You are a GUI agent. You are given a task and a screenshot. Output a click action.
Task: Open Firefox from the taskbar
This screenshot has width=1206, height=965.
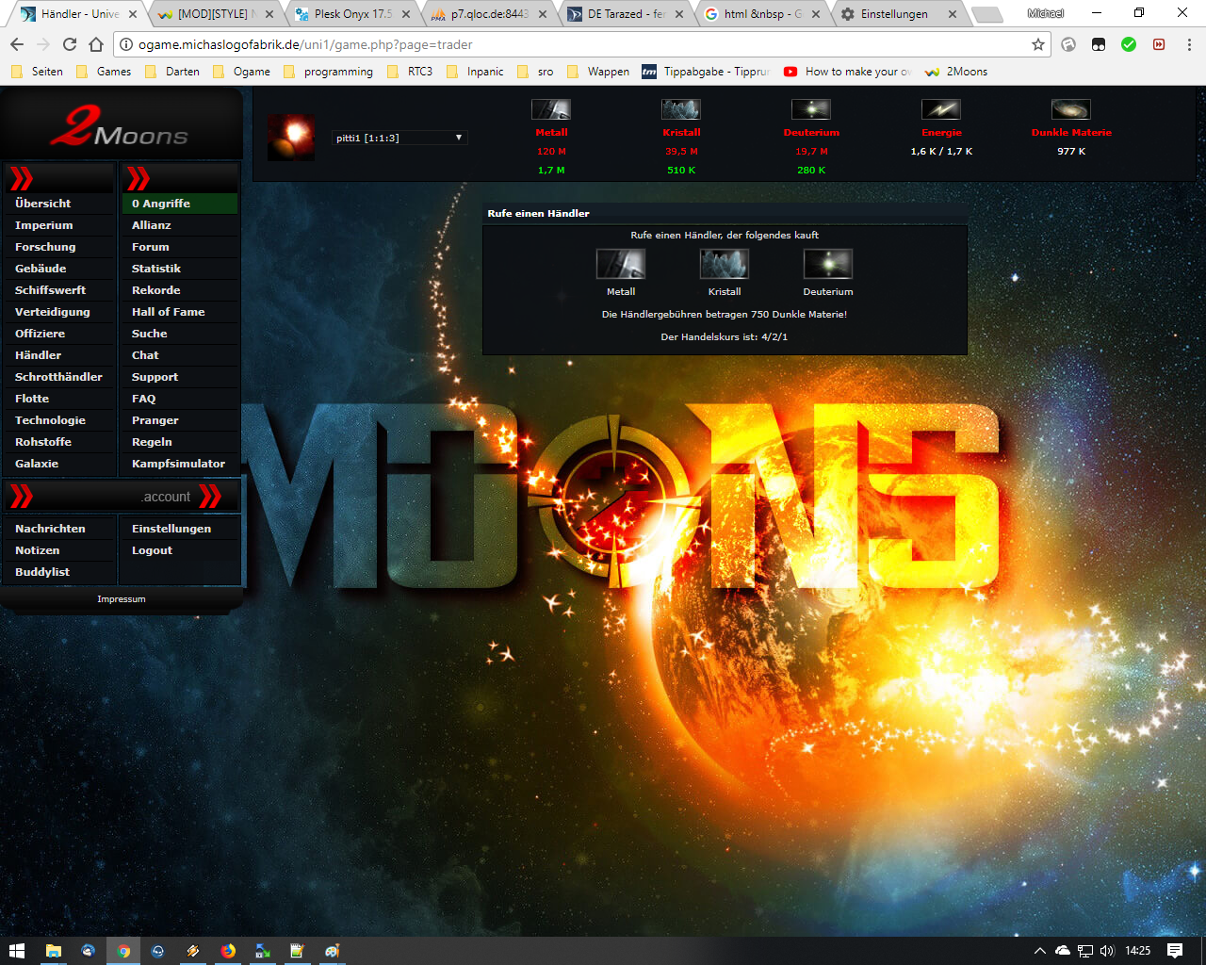(228, 951)
